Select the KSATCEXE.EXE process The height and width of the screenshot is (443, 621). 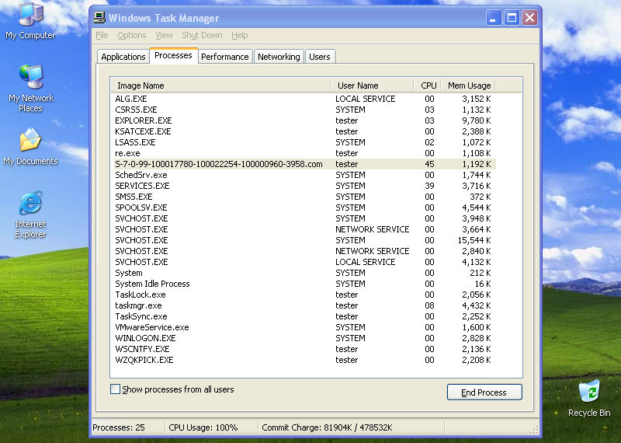304,131
